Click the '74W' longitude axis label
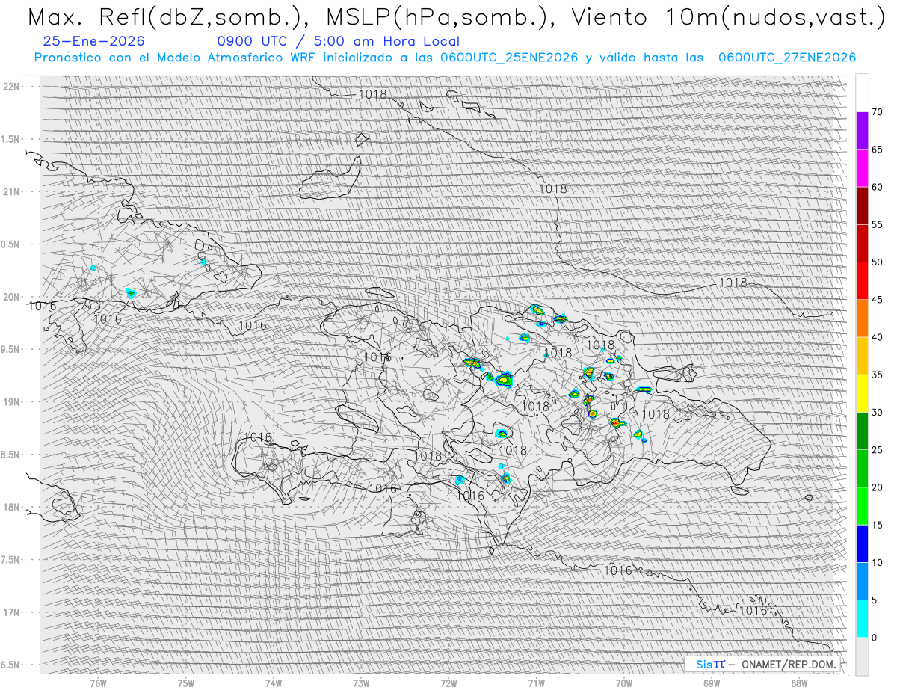The width and height of the screenshot is (897, 693). click(x=273, y=683)
